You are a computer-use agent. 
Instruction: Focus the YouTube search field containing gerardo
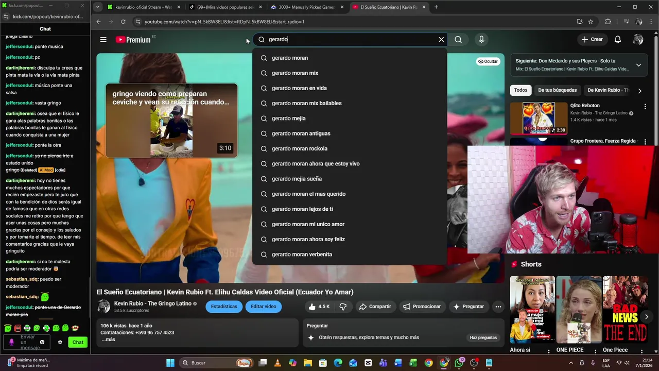click(350, 40)
